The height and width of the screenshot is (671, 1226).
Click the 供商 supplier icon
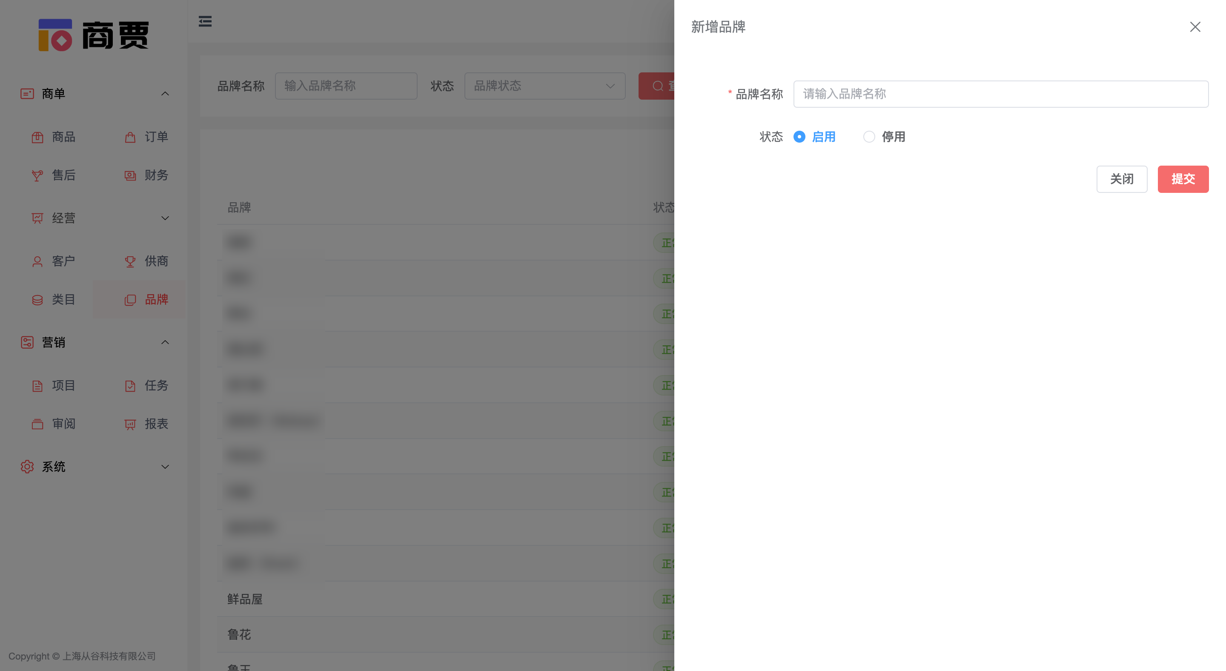point(130,261)
